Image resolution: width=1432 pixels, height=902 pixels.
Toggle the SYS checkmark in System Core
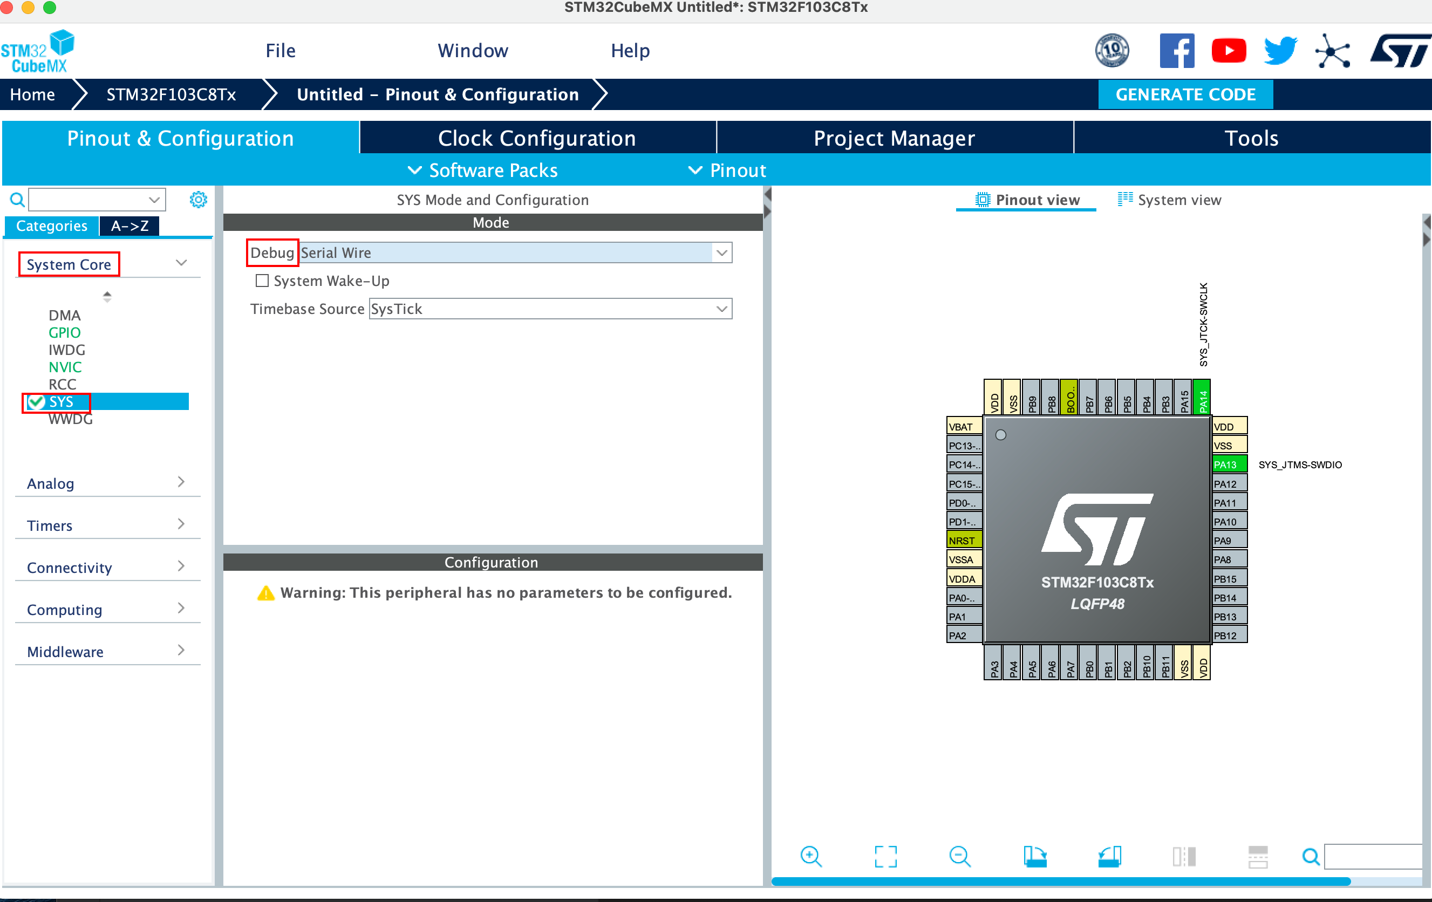click(x=36, y=402)
